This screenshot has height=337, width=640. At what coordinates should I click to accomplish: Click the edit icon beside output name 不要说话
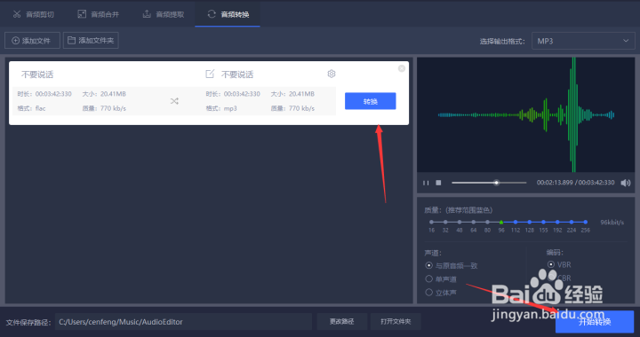[210, 74]
